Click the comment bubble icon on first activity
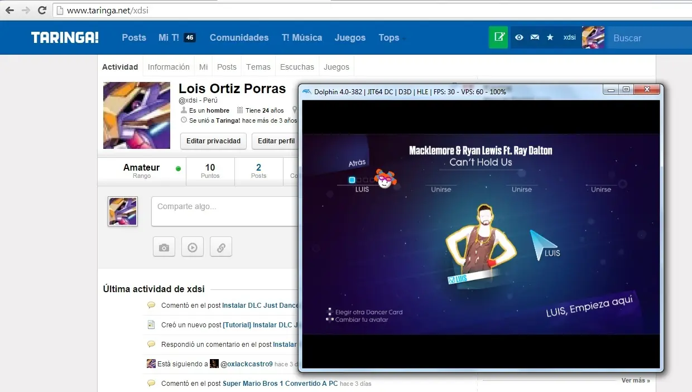This screenshot has height=392, width=692. tap(151, 306)
